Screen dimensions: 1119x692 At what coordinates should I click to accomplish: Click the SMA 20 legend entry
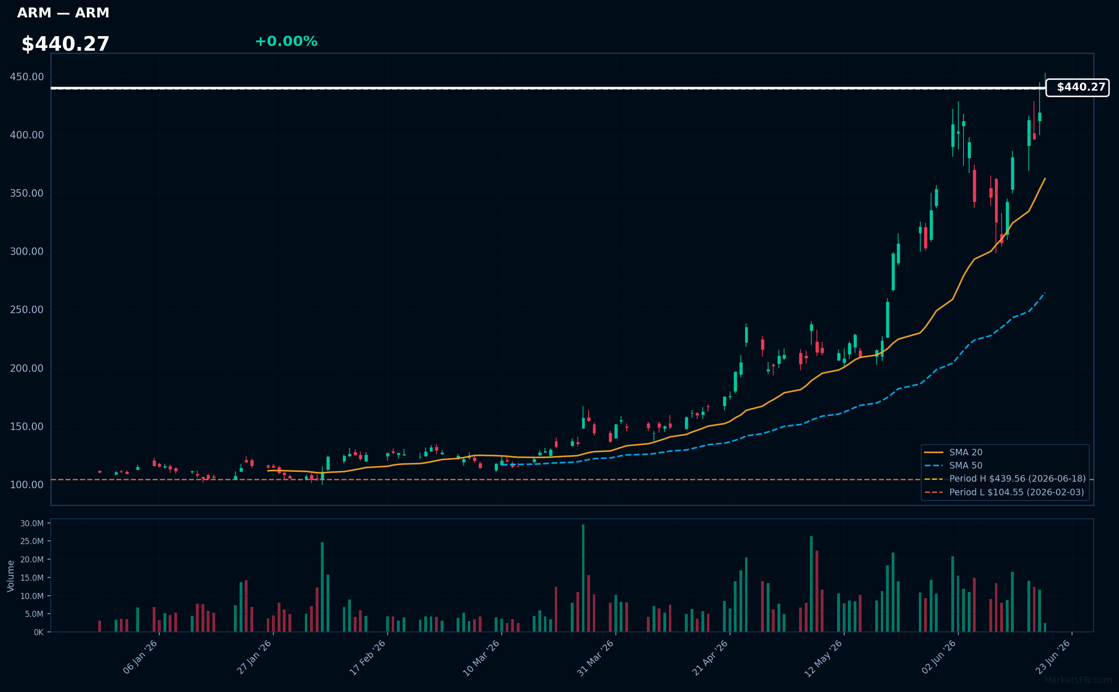[x=953, y=453]
